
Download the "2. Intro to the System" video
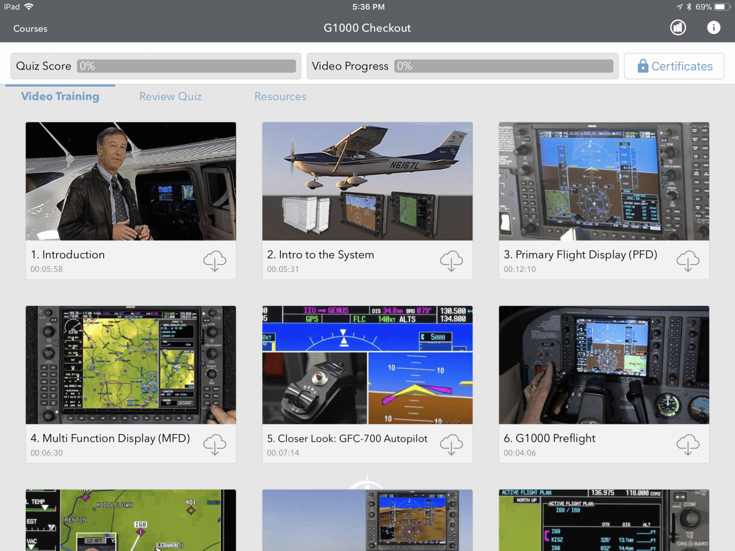(x=451, y=261)
